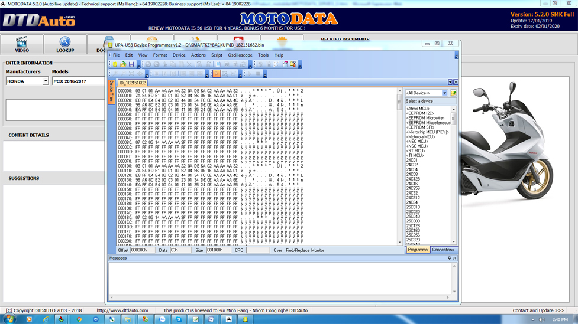Open the Oscilloscope menu
The image size is (578, 324).
pyautogui.click(x=240, y=55)
